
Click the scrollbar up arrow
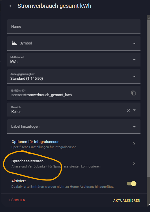[149, 18]
